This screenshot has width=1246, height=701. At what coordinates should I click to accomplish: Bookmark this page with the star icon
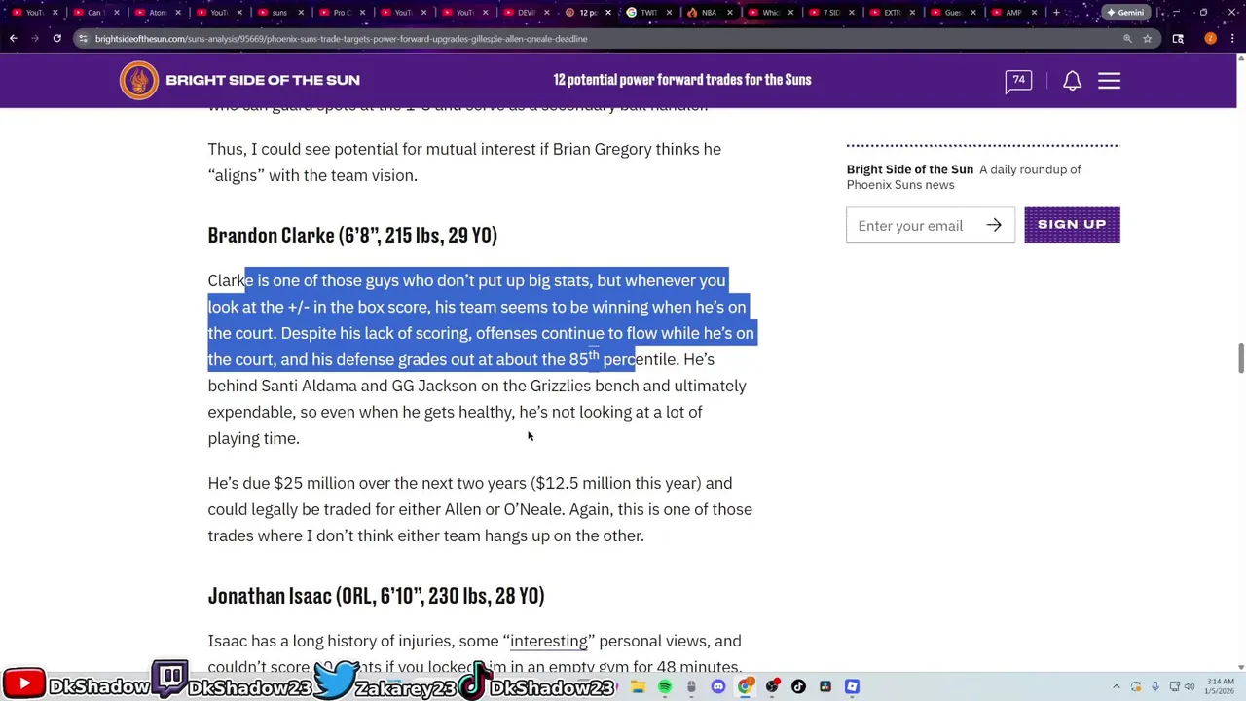coord(1148,39)
